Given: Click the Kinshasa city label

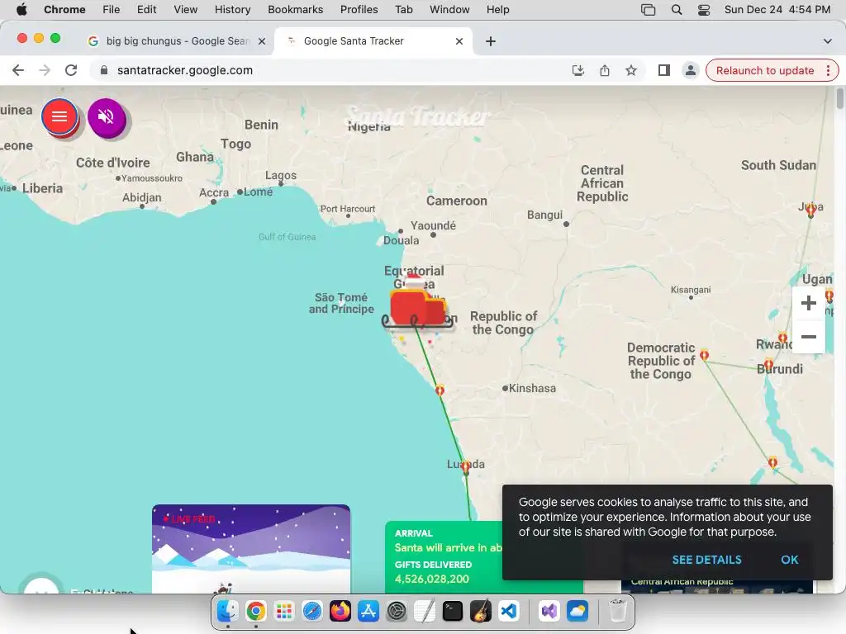Looking at the screenshot, I should (533, 388).
